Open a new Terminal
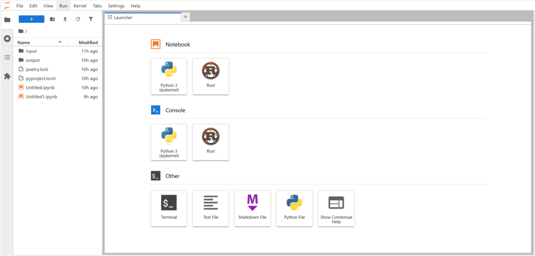 pos(169,208)
